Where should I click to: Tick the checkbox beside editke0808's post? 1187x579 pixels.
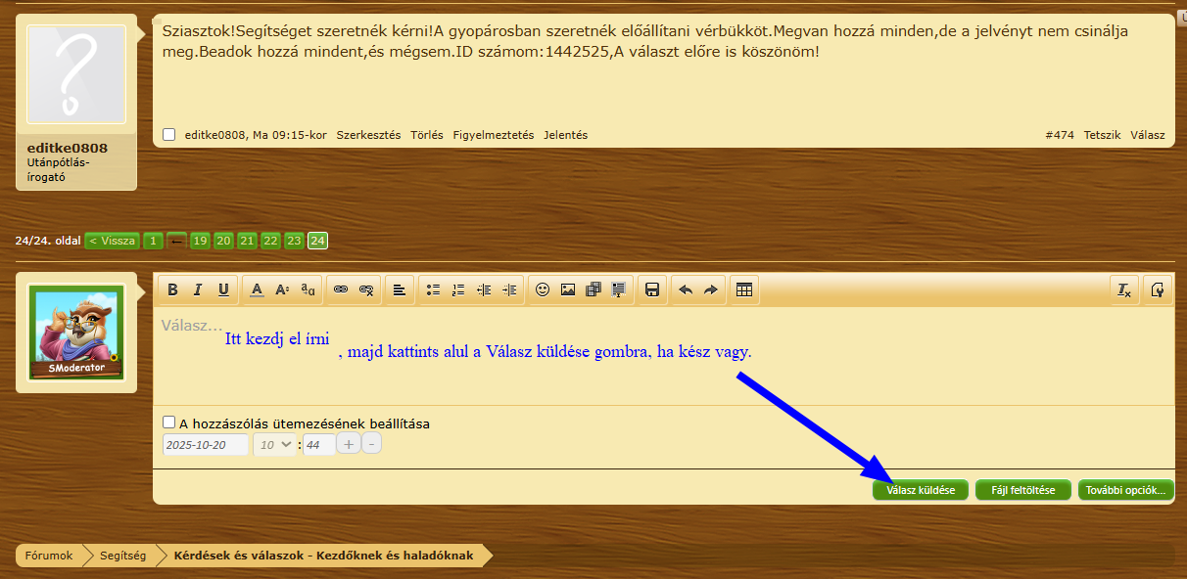pos(169,135)
